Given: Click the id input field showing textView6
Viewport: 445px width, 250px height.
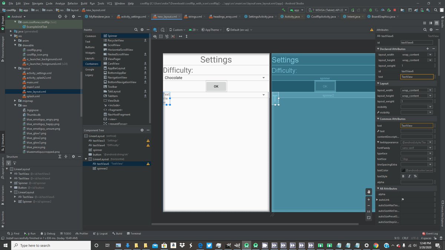Looking at the screenshot, I should click(x=416, y=43).
